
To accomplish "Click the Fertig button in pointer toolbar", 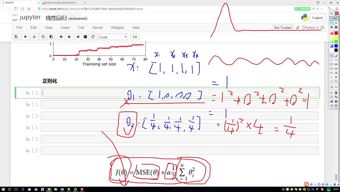I will (x=334, y=18).
